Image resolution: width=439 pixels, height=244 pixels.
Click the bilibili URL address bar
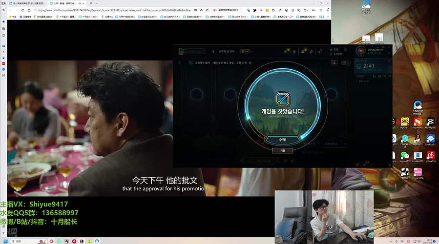(x=113, y=10)
